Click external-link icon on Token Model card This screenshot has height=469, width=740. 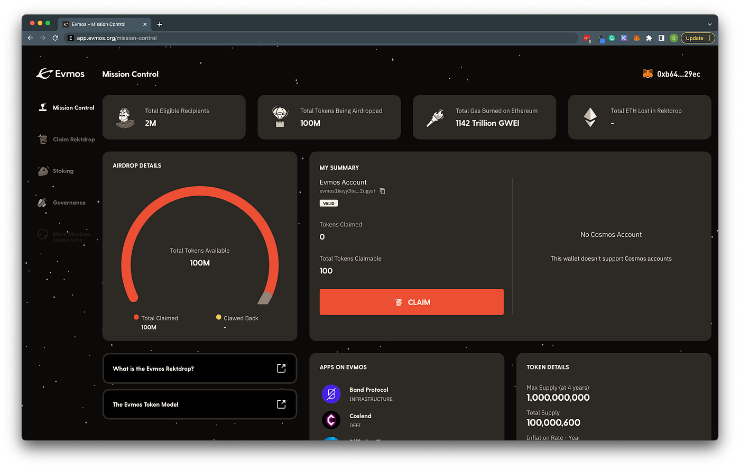(281, 404)
